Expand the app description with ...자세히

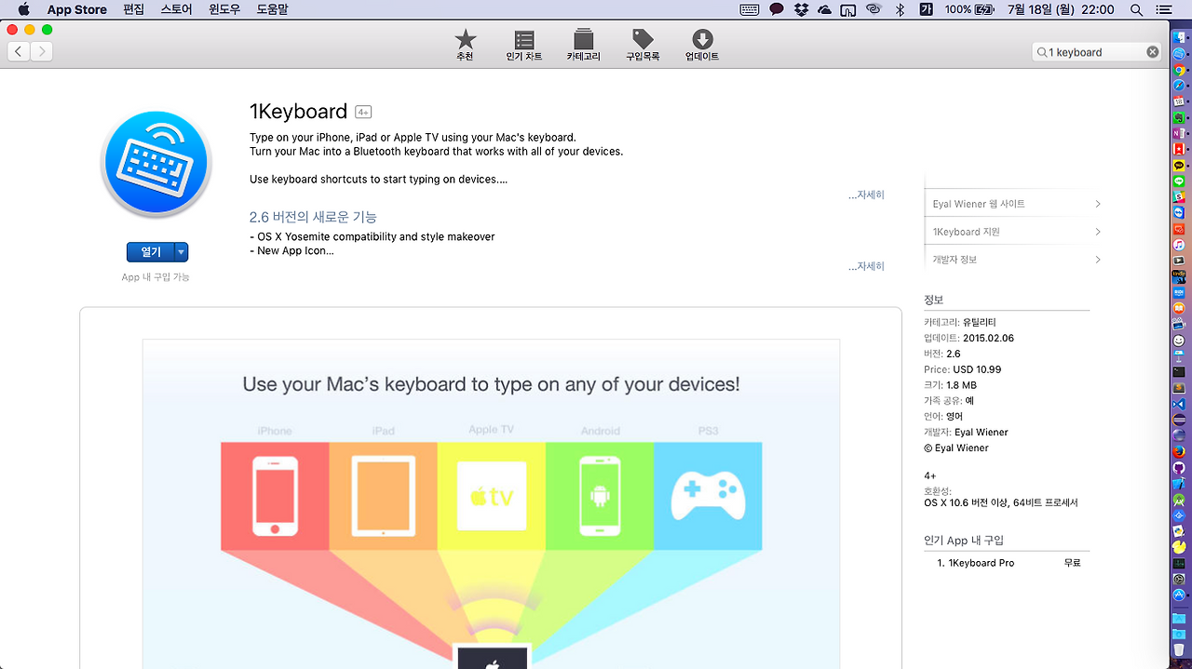(866, 194)
